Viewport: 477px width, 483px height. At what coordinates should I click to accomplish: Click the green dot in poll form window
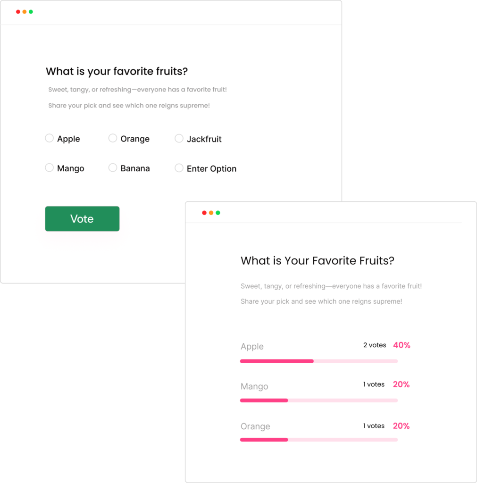(x=31, y=12)
